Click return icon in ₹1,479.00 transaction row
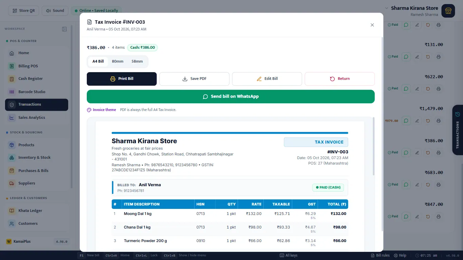 tap(428, 121)
